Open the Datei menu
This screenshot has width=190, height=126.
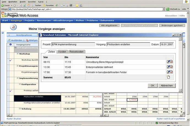coord(4,2)
